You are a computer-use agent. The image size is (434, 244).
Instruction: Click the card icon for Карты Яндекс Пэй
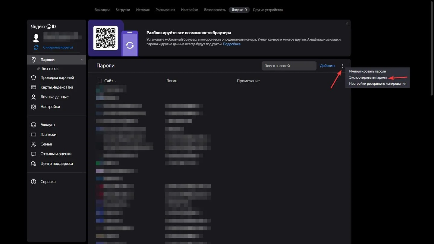click(x=34, y=87)
